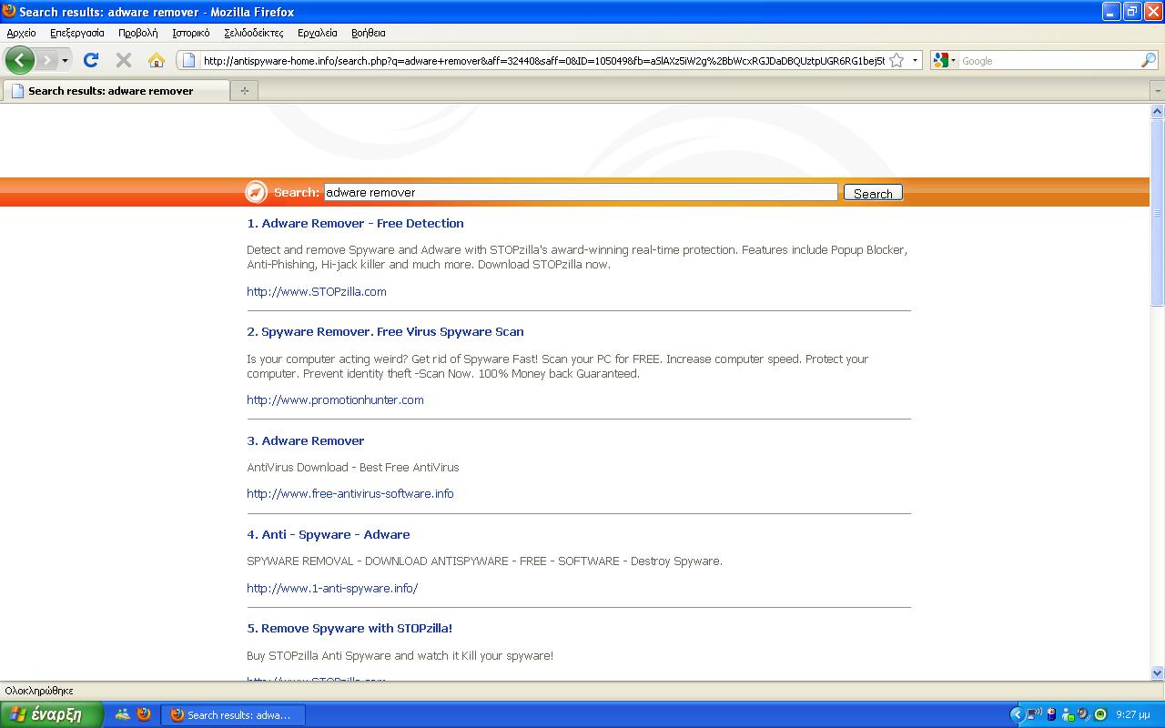This screenshot has height=728, width=1165.
Task: Launch Firefox from quick launch
Action: 144,714
